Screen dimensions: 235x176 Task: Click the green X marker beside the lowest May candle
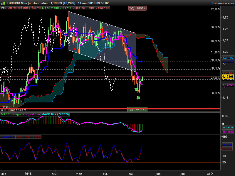pyautogui.click(x=136, y=89)
